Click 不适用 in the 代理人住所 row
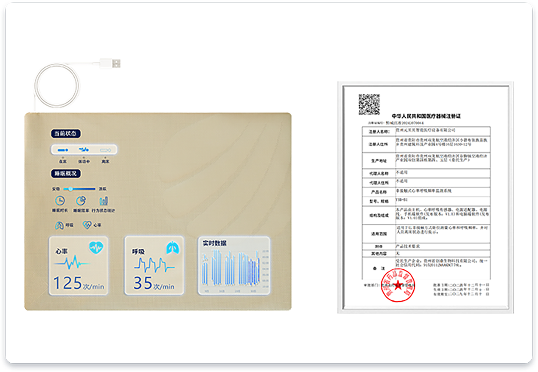The image size is (538, 372). tap(402, 181)
